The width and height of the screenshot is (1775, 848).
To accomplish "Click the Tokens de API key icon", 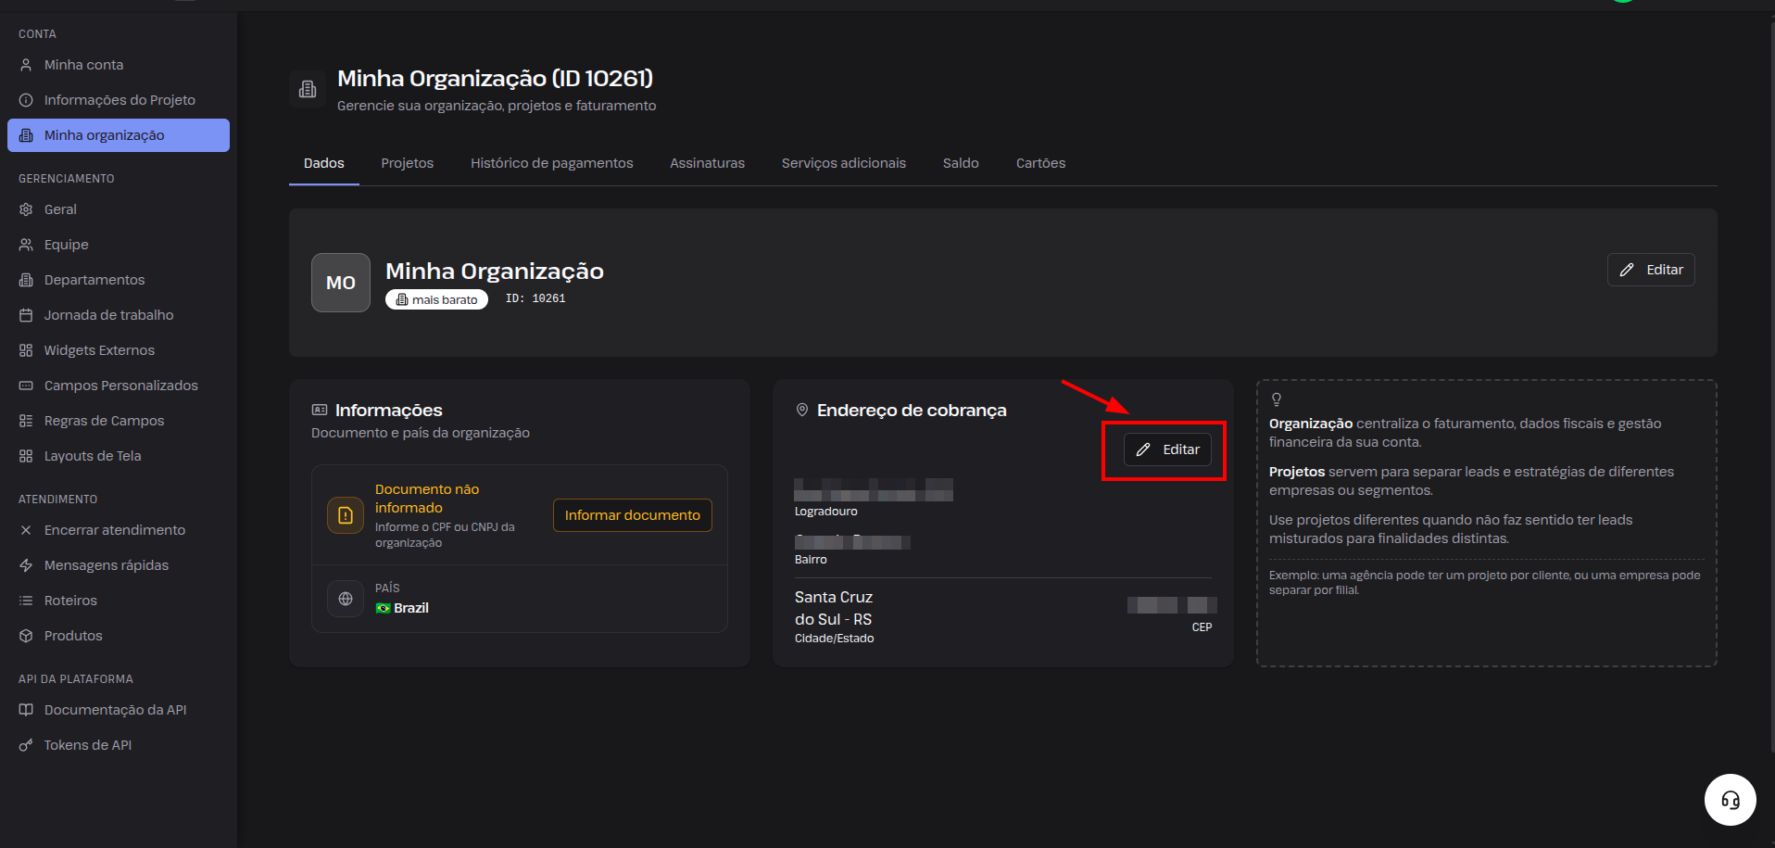I will (x=26, y=745).
